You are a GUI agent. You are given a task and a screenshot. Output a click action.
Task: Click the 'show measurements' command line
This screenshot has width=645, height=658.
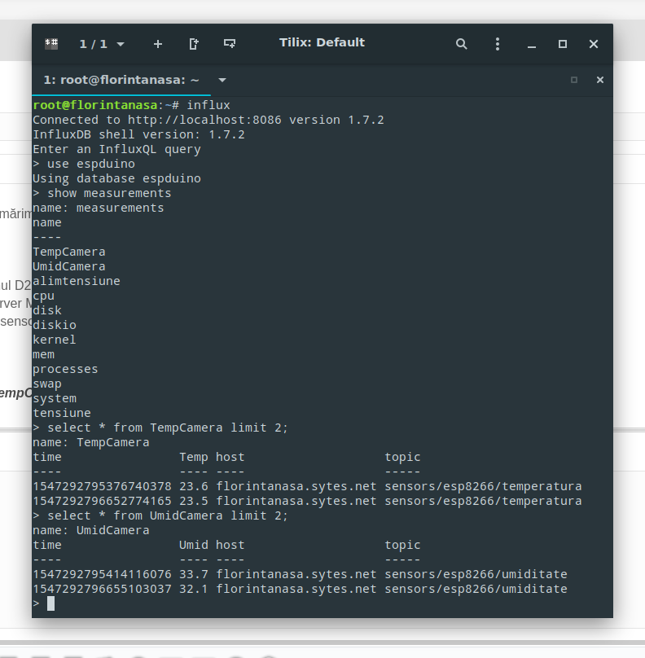[x=102, y=193]
